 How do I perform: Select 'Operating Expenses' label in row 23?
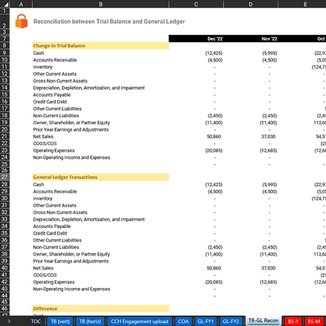[x=53, y=150]
